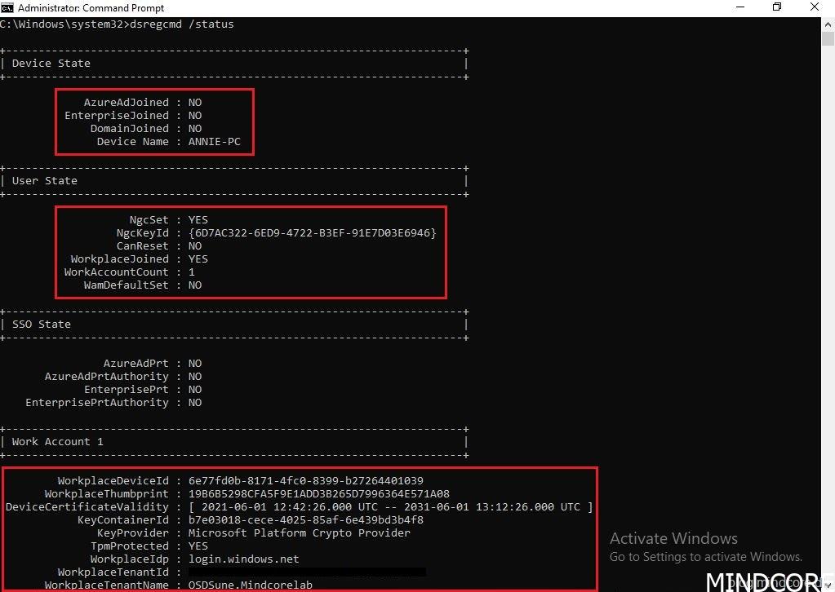Click the User State section header
The height and width of the screenshot is (592, 835).
point(44,181)
